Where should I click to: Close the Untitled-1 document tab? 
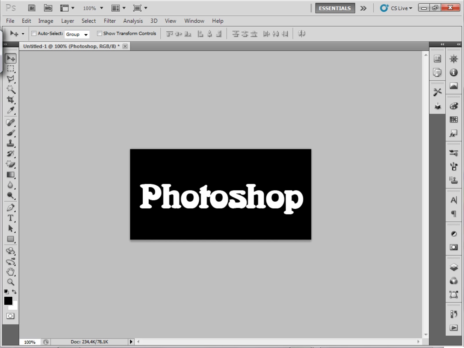(125, 46)
